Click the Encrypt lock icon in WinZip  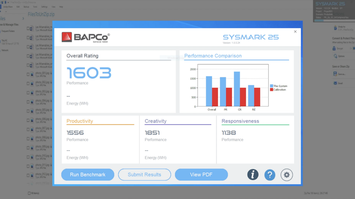tap(335, 49)
